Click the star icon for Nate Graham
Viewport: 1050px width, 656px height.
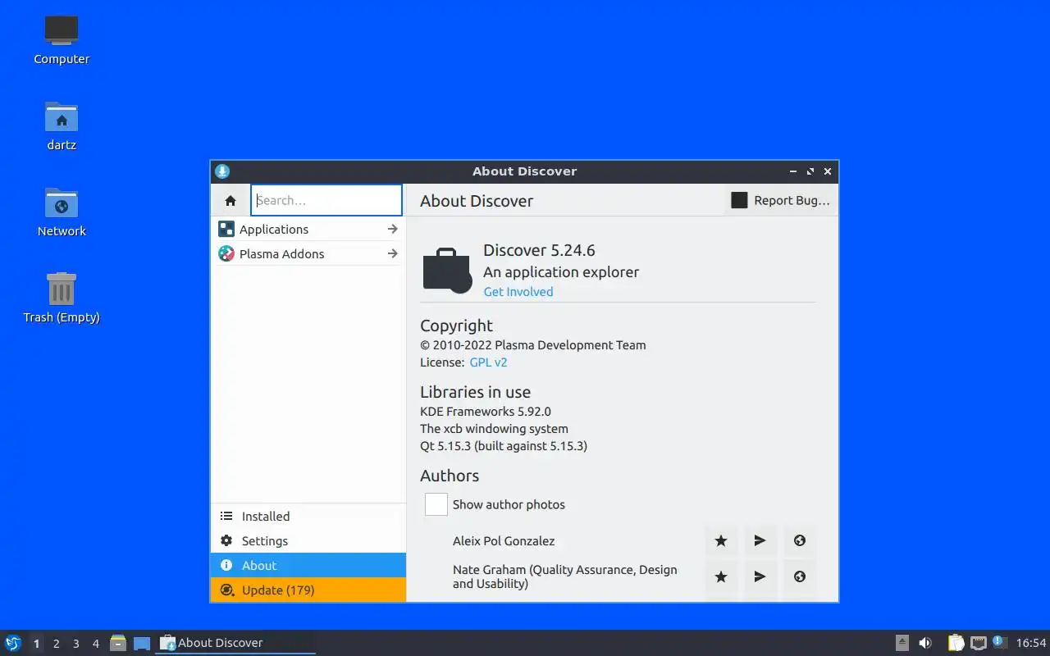(721, 576)
